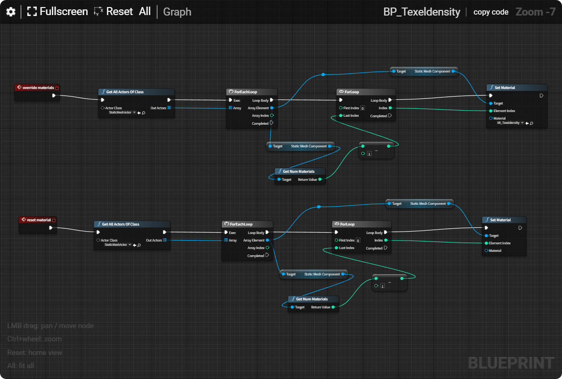
Task: Click Reset to return to home view
Action: [114, 11]
